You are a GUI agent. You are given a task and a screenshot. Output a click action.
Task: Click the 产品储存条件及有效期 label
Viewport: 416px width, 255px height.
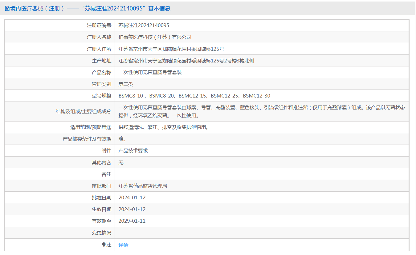87,139
